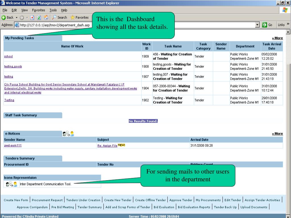Open the C/o Pucca School Building link
The width and height of the screenshot is (291, 218).
point(70,89)
